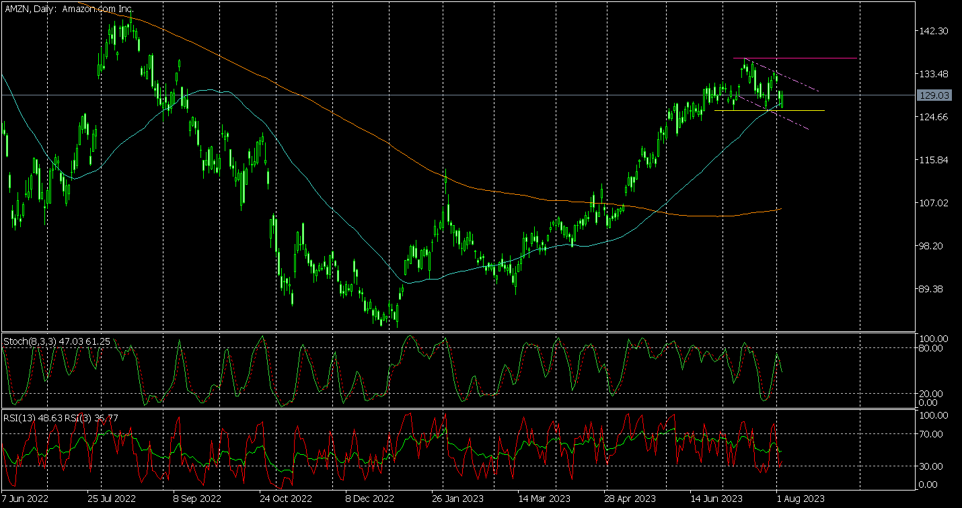Screen dimensions: 962x508
Task: Click the 26 Jan 2023 date label
Action: click(457, 499)
